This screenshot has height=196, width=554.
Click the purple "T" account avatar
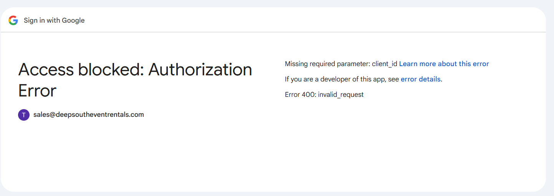(24, 115)
